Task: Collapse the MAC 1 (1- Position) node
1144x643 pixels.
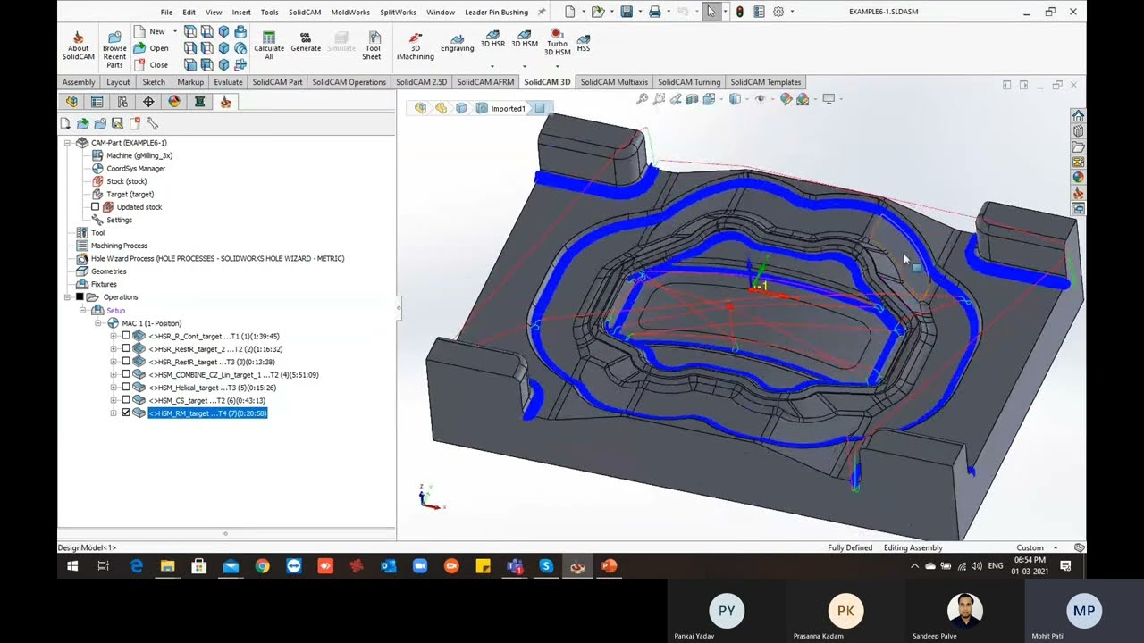Action: (98, 323)
